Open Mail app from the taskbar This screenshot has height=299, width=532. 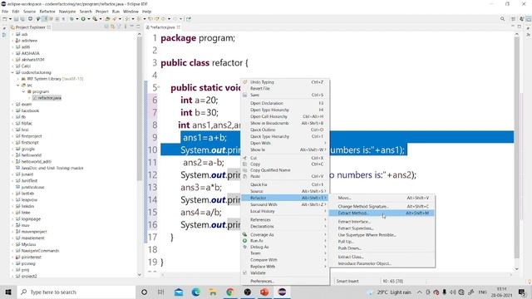(179, 292)
